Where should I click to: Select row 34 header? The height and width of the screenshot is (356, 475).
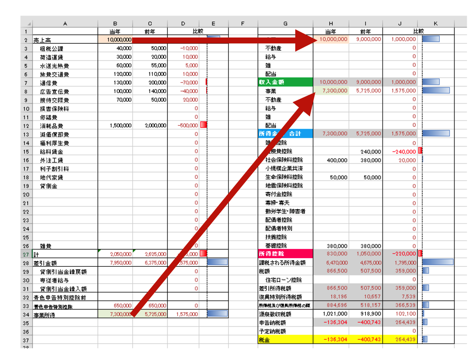(x=26, y=315)
